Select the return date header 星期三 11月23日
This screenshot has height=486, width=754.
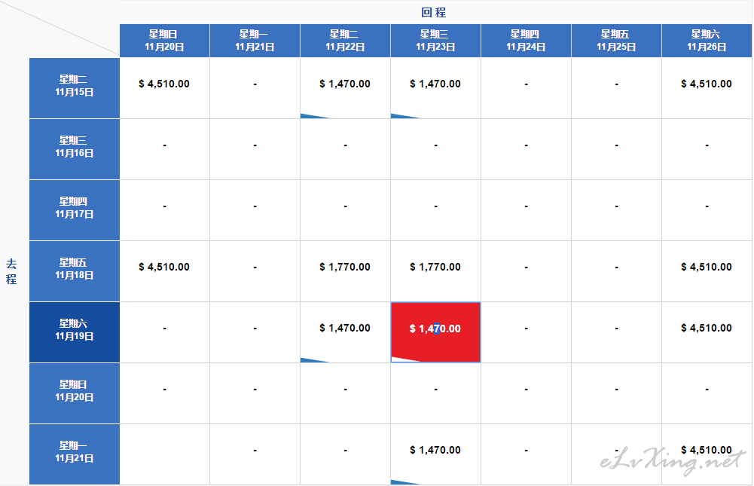[435, 41]
